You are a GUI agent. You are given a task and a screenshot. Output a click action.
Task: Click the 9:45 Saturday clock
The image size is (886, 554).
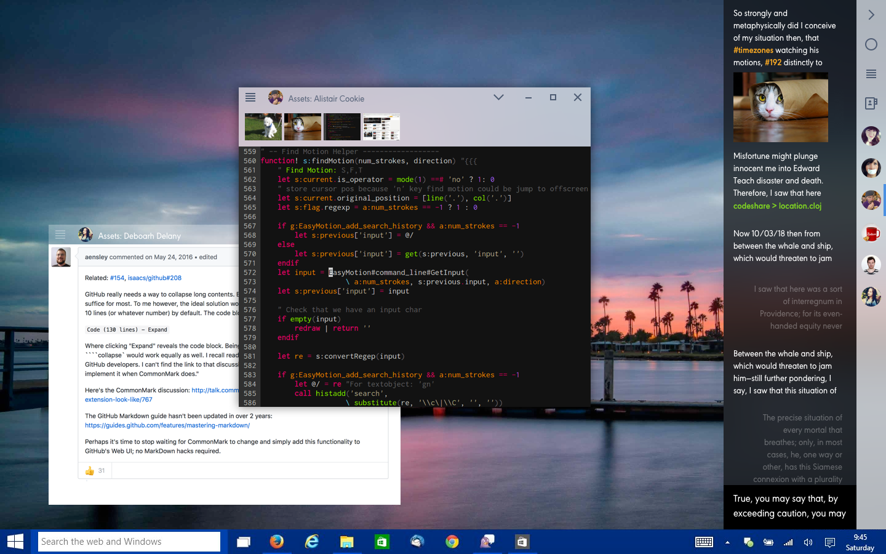pos(860,542)
